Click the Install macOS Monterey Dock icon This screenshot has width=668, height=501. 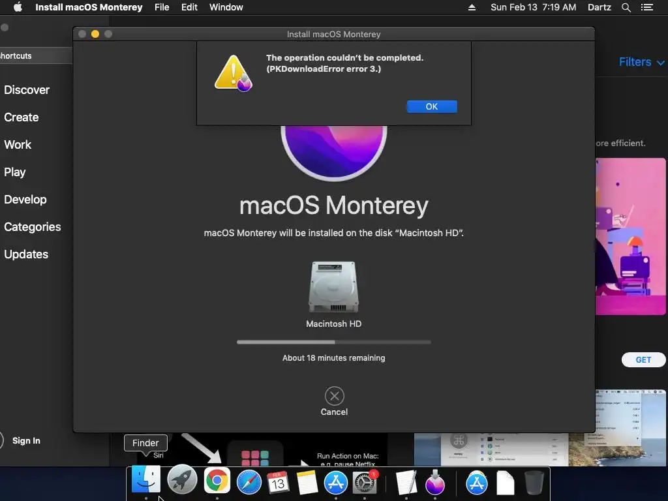(x=435, y=483)
